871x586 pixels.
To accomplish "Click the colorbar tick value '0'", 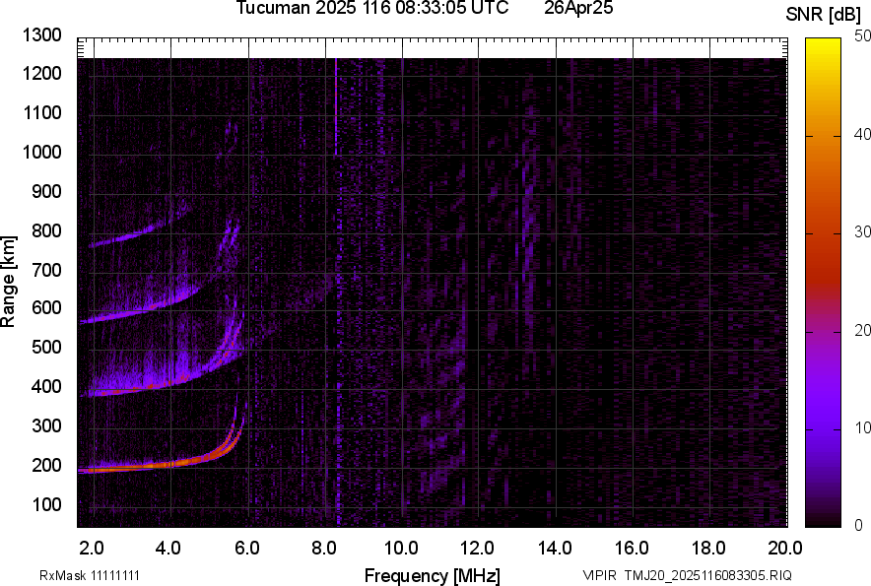I will (x=859, y=525).
